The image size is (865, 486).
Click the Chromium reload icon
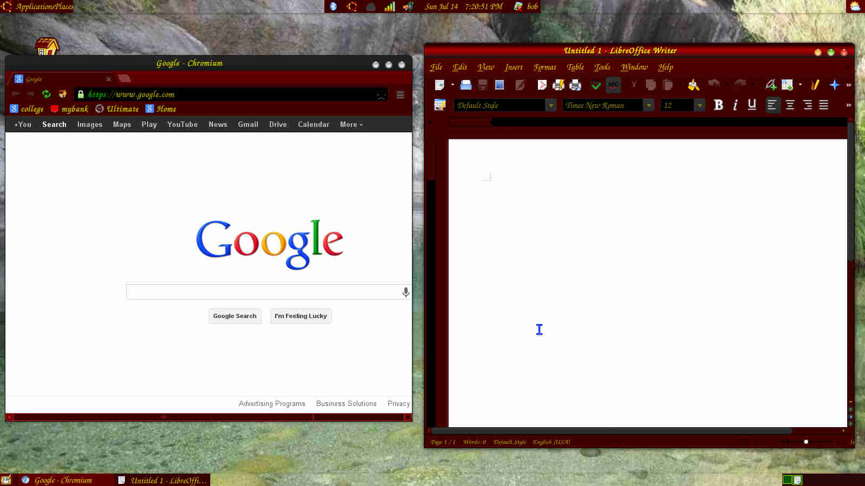(x=46, y=94)
